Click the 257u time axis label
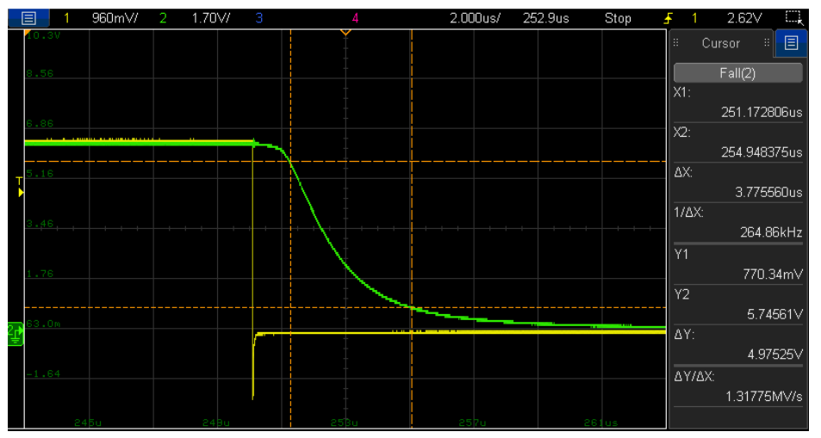Screen dimensions: 821x438 (x=472, y=423)
